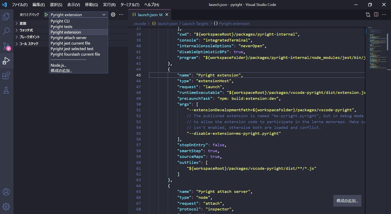Select Pyright extension in configuration list

[x=79, y=32]
